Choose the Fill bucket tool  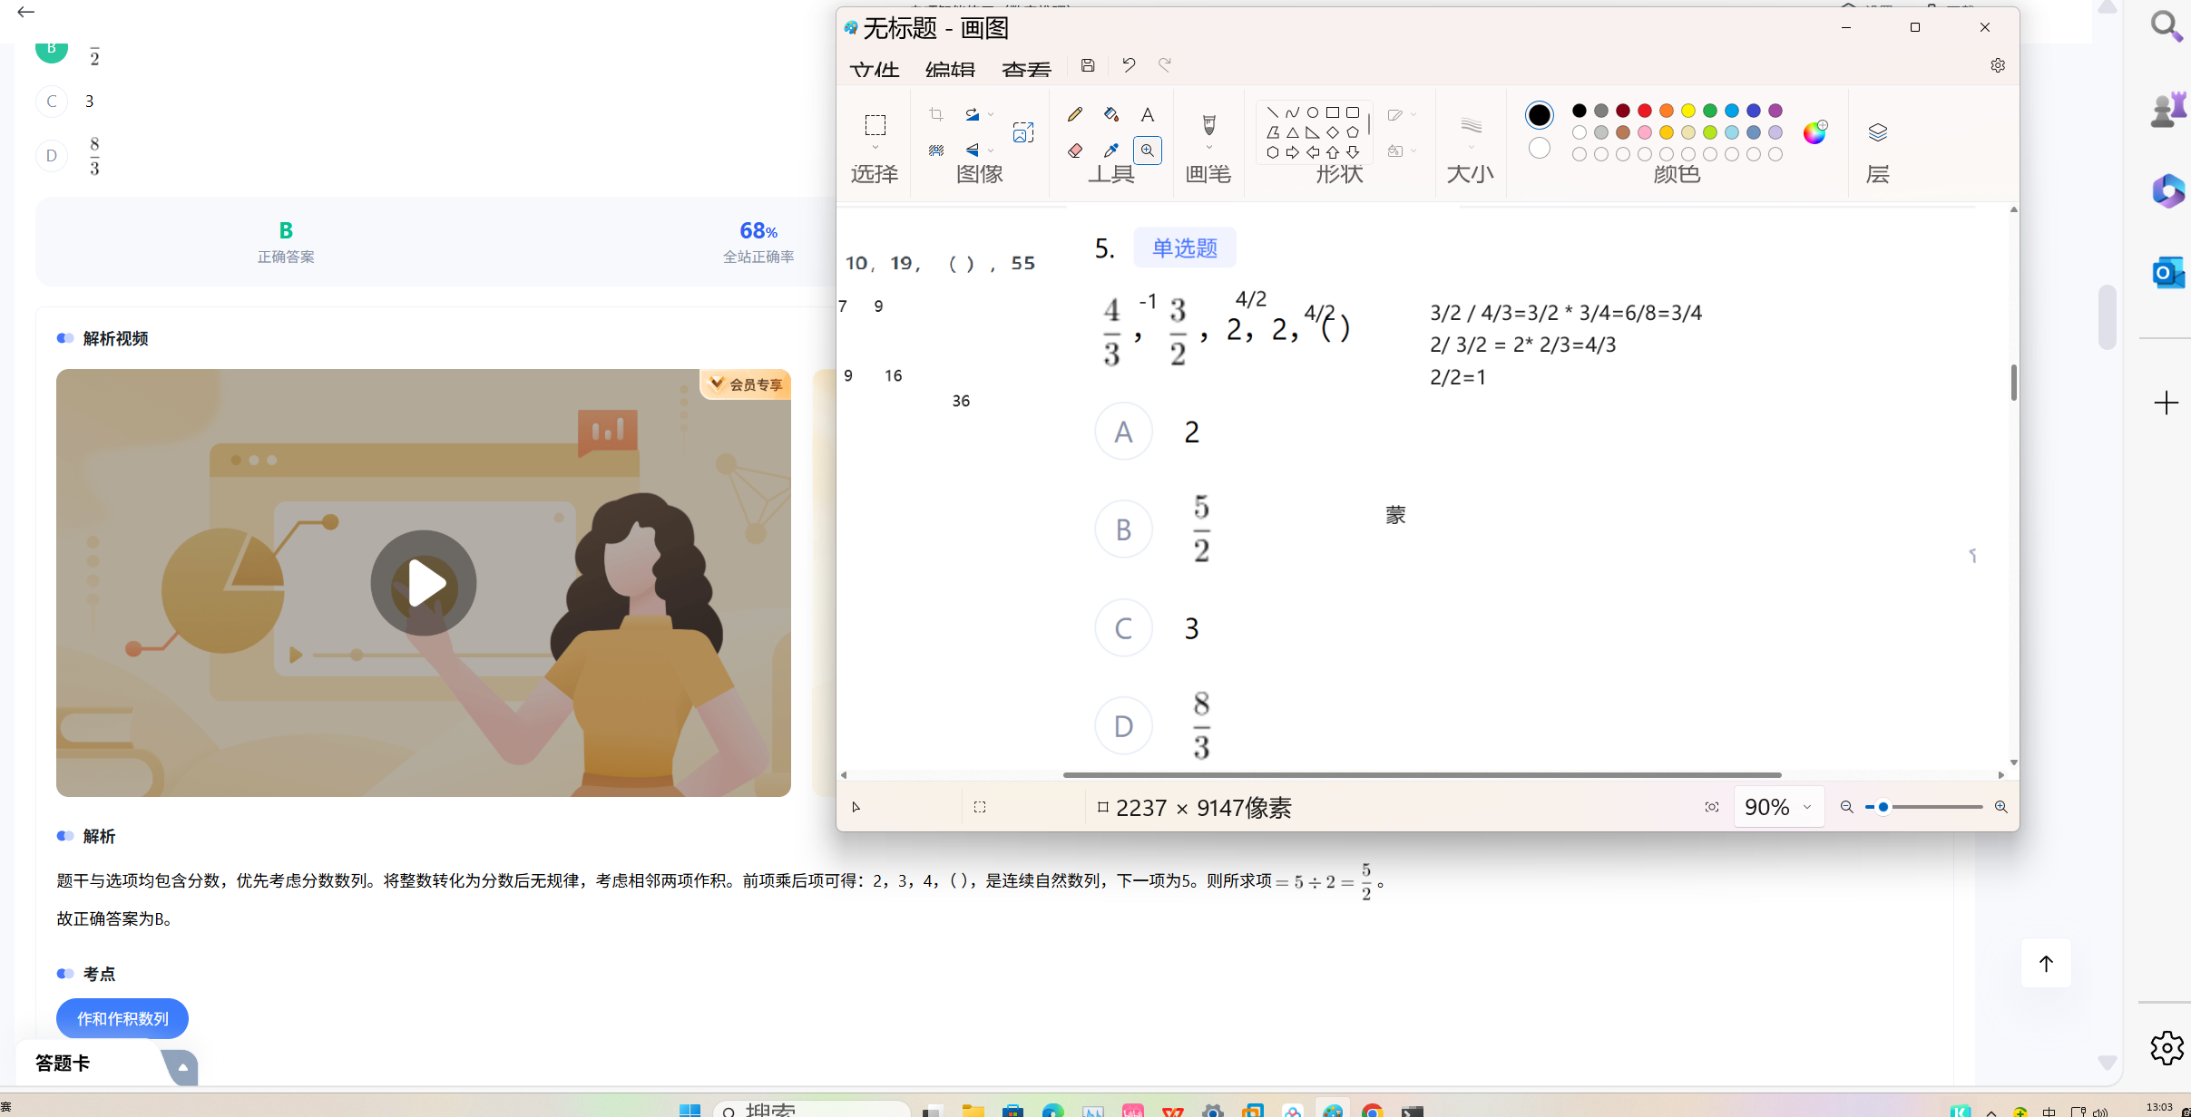[1111, 114]
